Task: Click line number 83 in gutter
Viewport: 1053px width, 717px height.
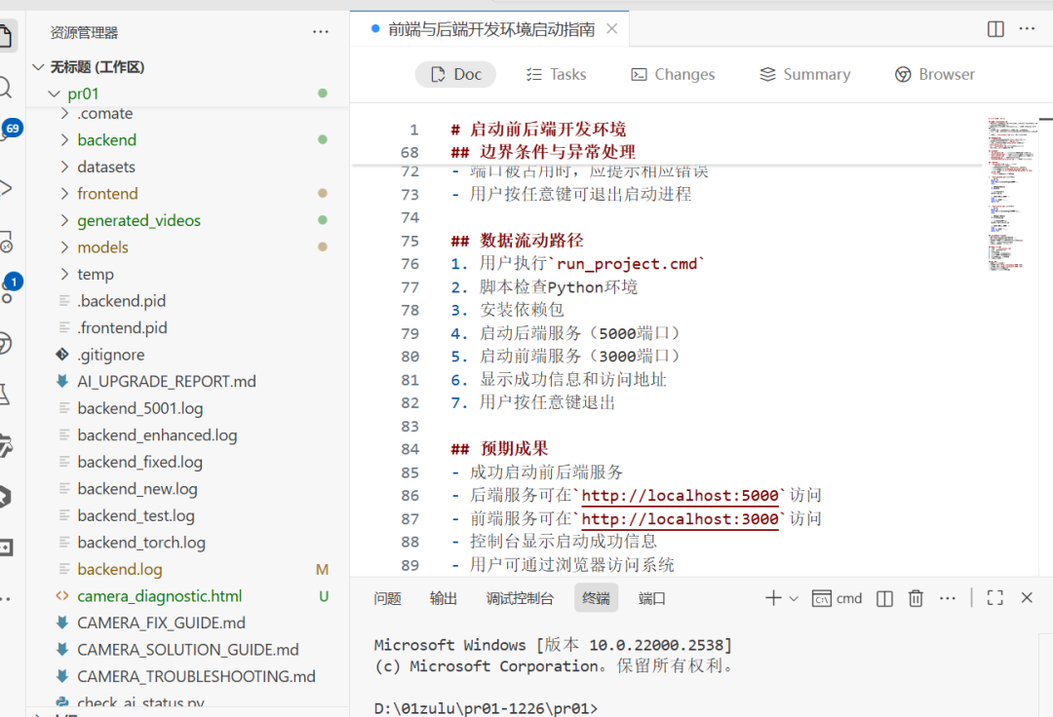Action: click(409, 427)
